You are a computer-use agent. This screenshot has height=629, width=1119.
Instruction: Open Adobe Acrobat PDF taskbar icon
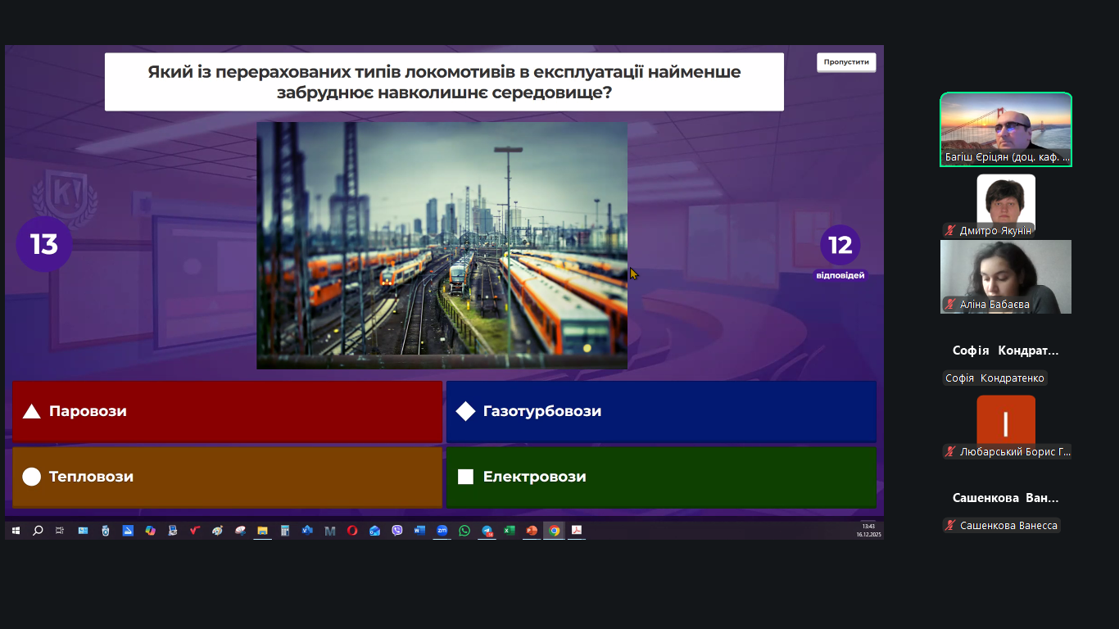(577, 531)
